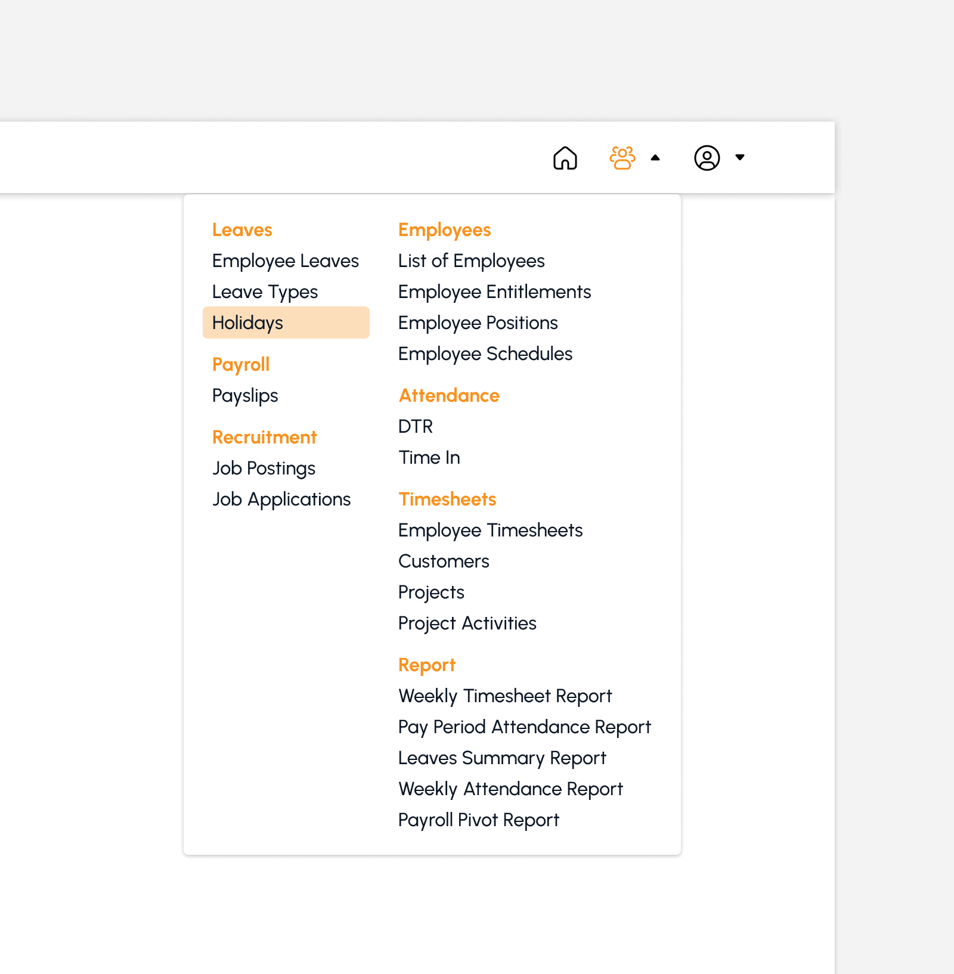The width and height of the screenshot is (954, 974).
Task: Open Employee Schedules
Action: [x=485, y=354]
